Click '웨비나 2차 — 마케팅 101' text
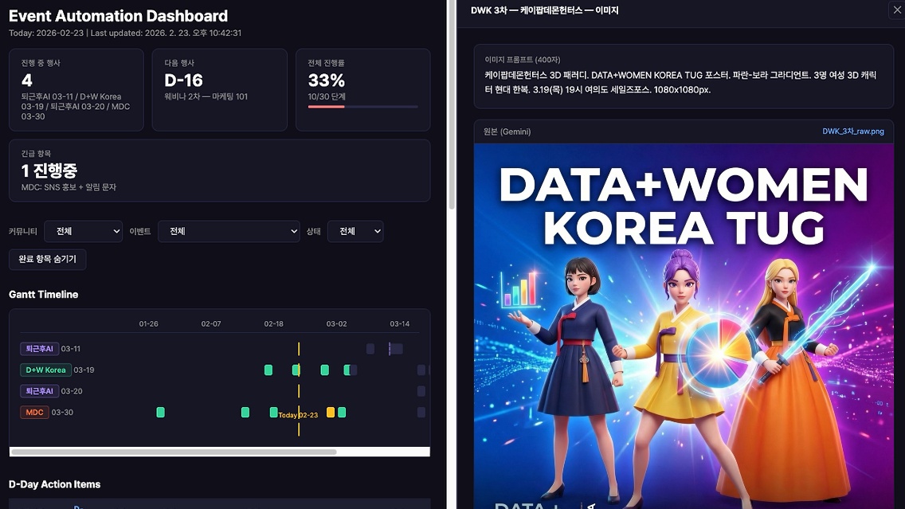 pos(206,96)
